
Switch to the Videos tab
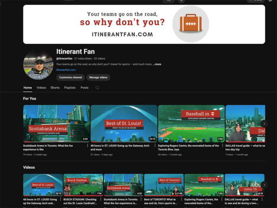tap(42, 88)
